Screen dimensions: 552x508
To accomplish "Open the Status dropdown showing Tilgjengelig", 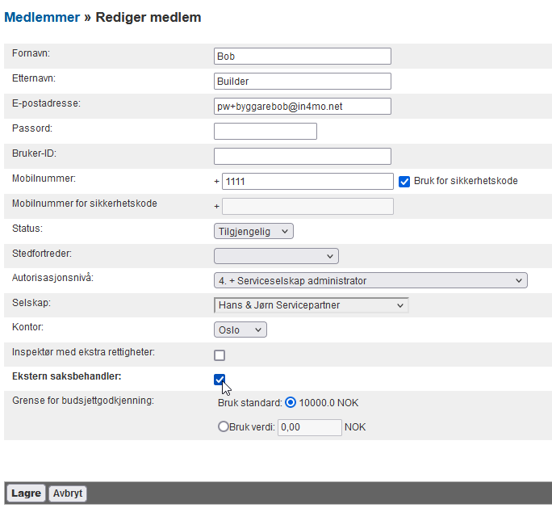I will pyautogui.click(x=253, y=231).
